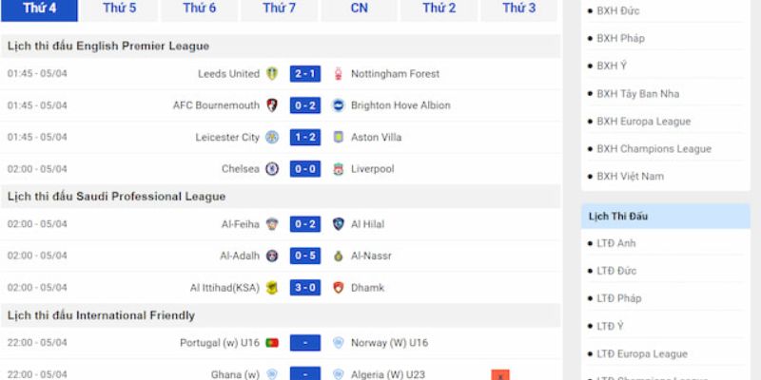This screenshot has width=761, height=380.
Task: Click the Portugal flag icon
Action: pos(272,343)
